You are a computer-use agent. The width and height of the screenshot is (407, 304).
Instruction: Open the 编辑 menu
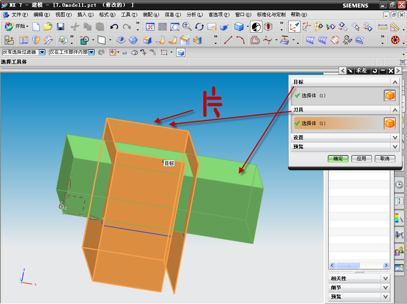click(41, 15)
